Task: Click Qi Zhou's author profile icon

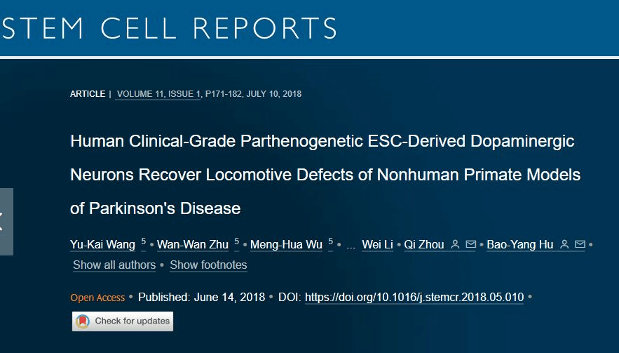Action: [x=455, y=244]
